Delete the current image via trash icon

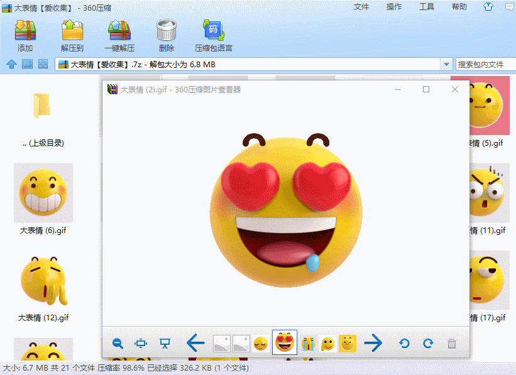452,343
